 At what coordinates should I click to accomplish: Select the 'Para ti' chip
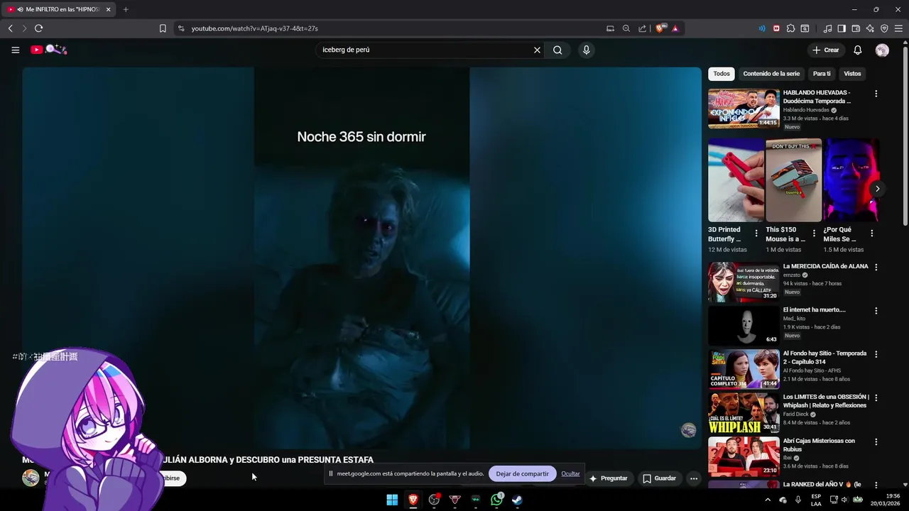(x=822, y=74)
